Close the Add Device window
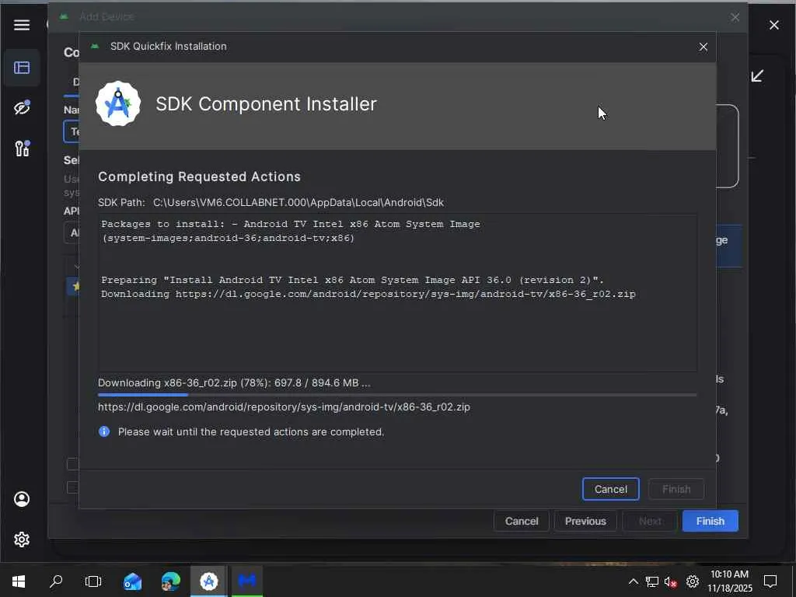 [x=735, y=17]
